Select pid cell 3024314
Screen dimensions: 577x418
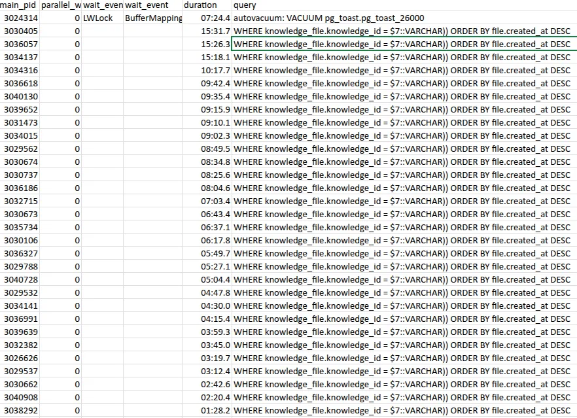pos(20,18)
